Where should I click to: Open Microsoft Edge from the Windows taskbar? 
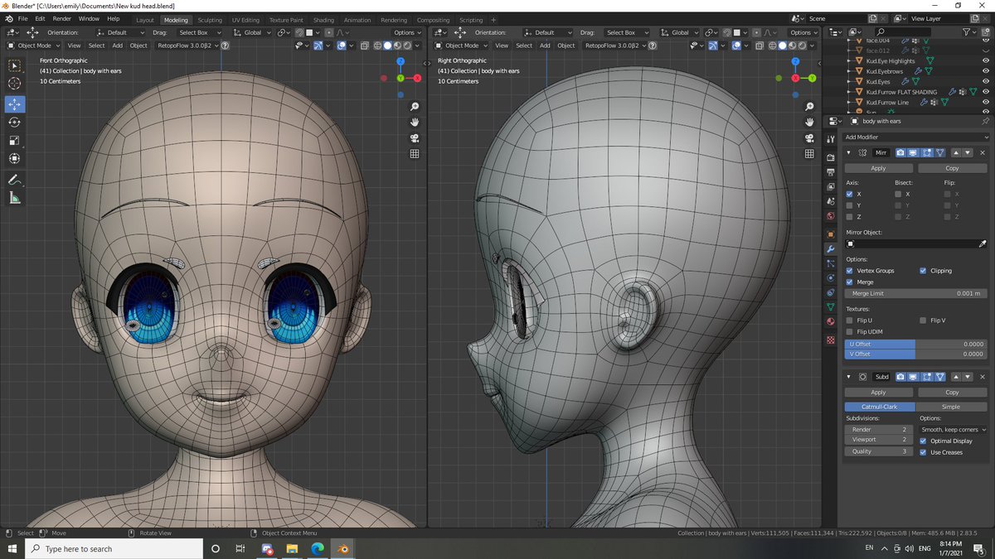coord(318,549)
